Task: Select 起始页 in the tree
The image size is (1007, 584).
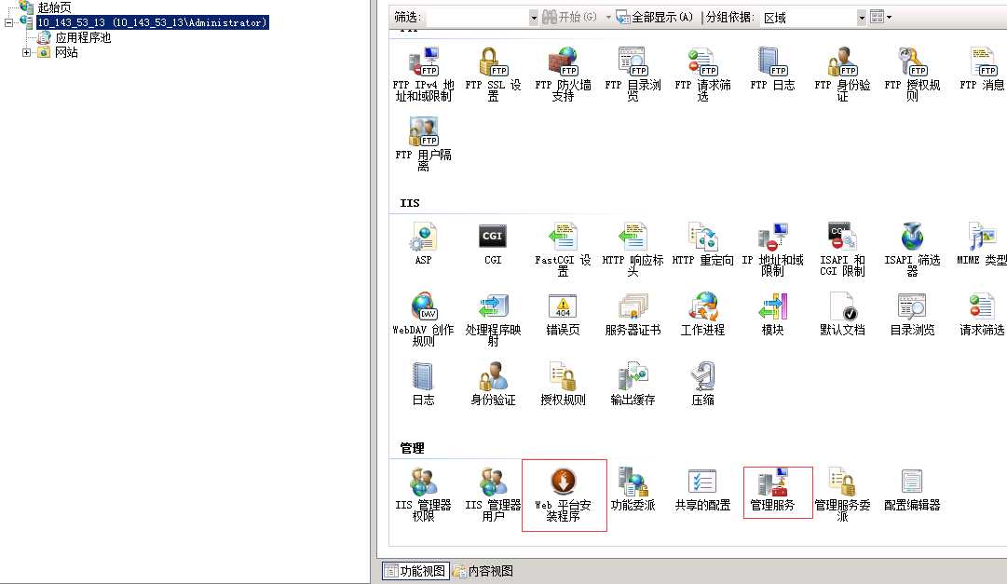Action: point(54,7)
